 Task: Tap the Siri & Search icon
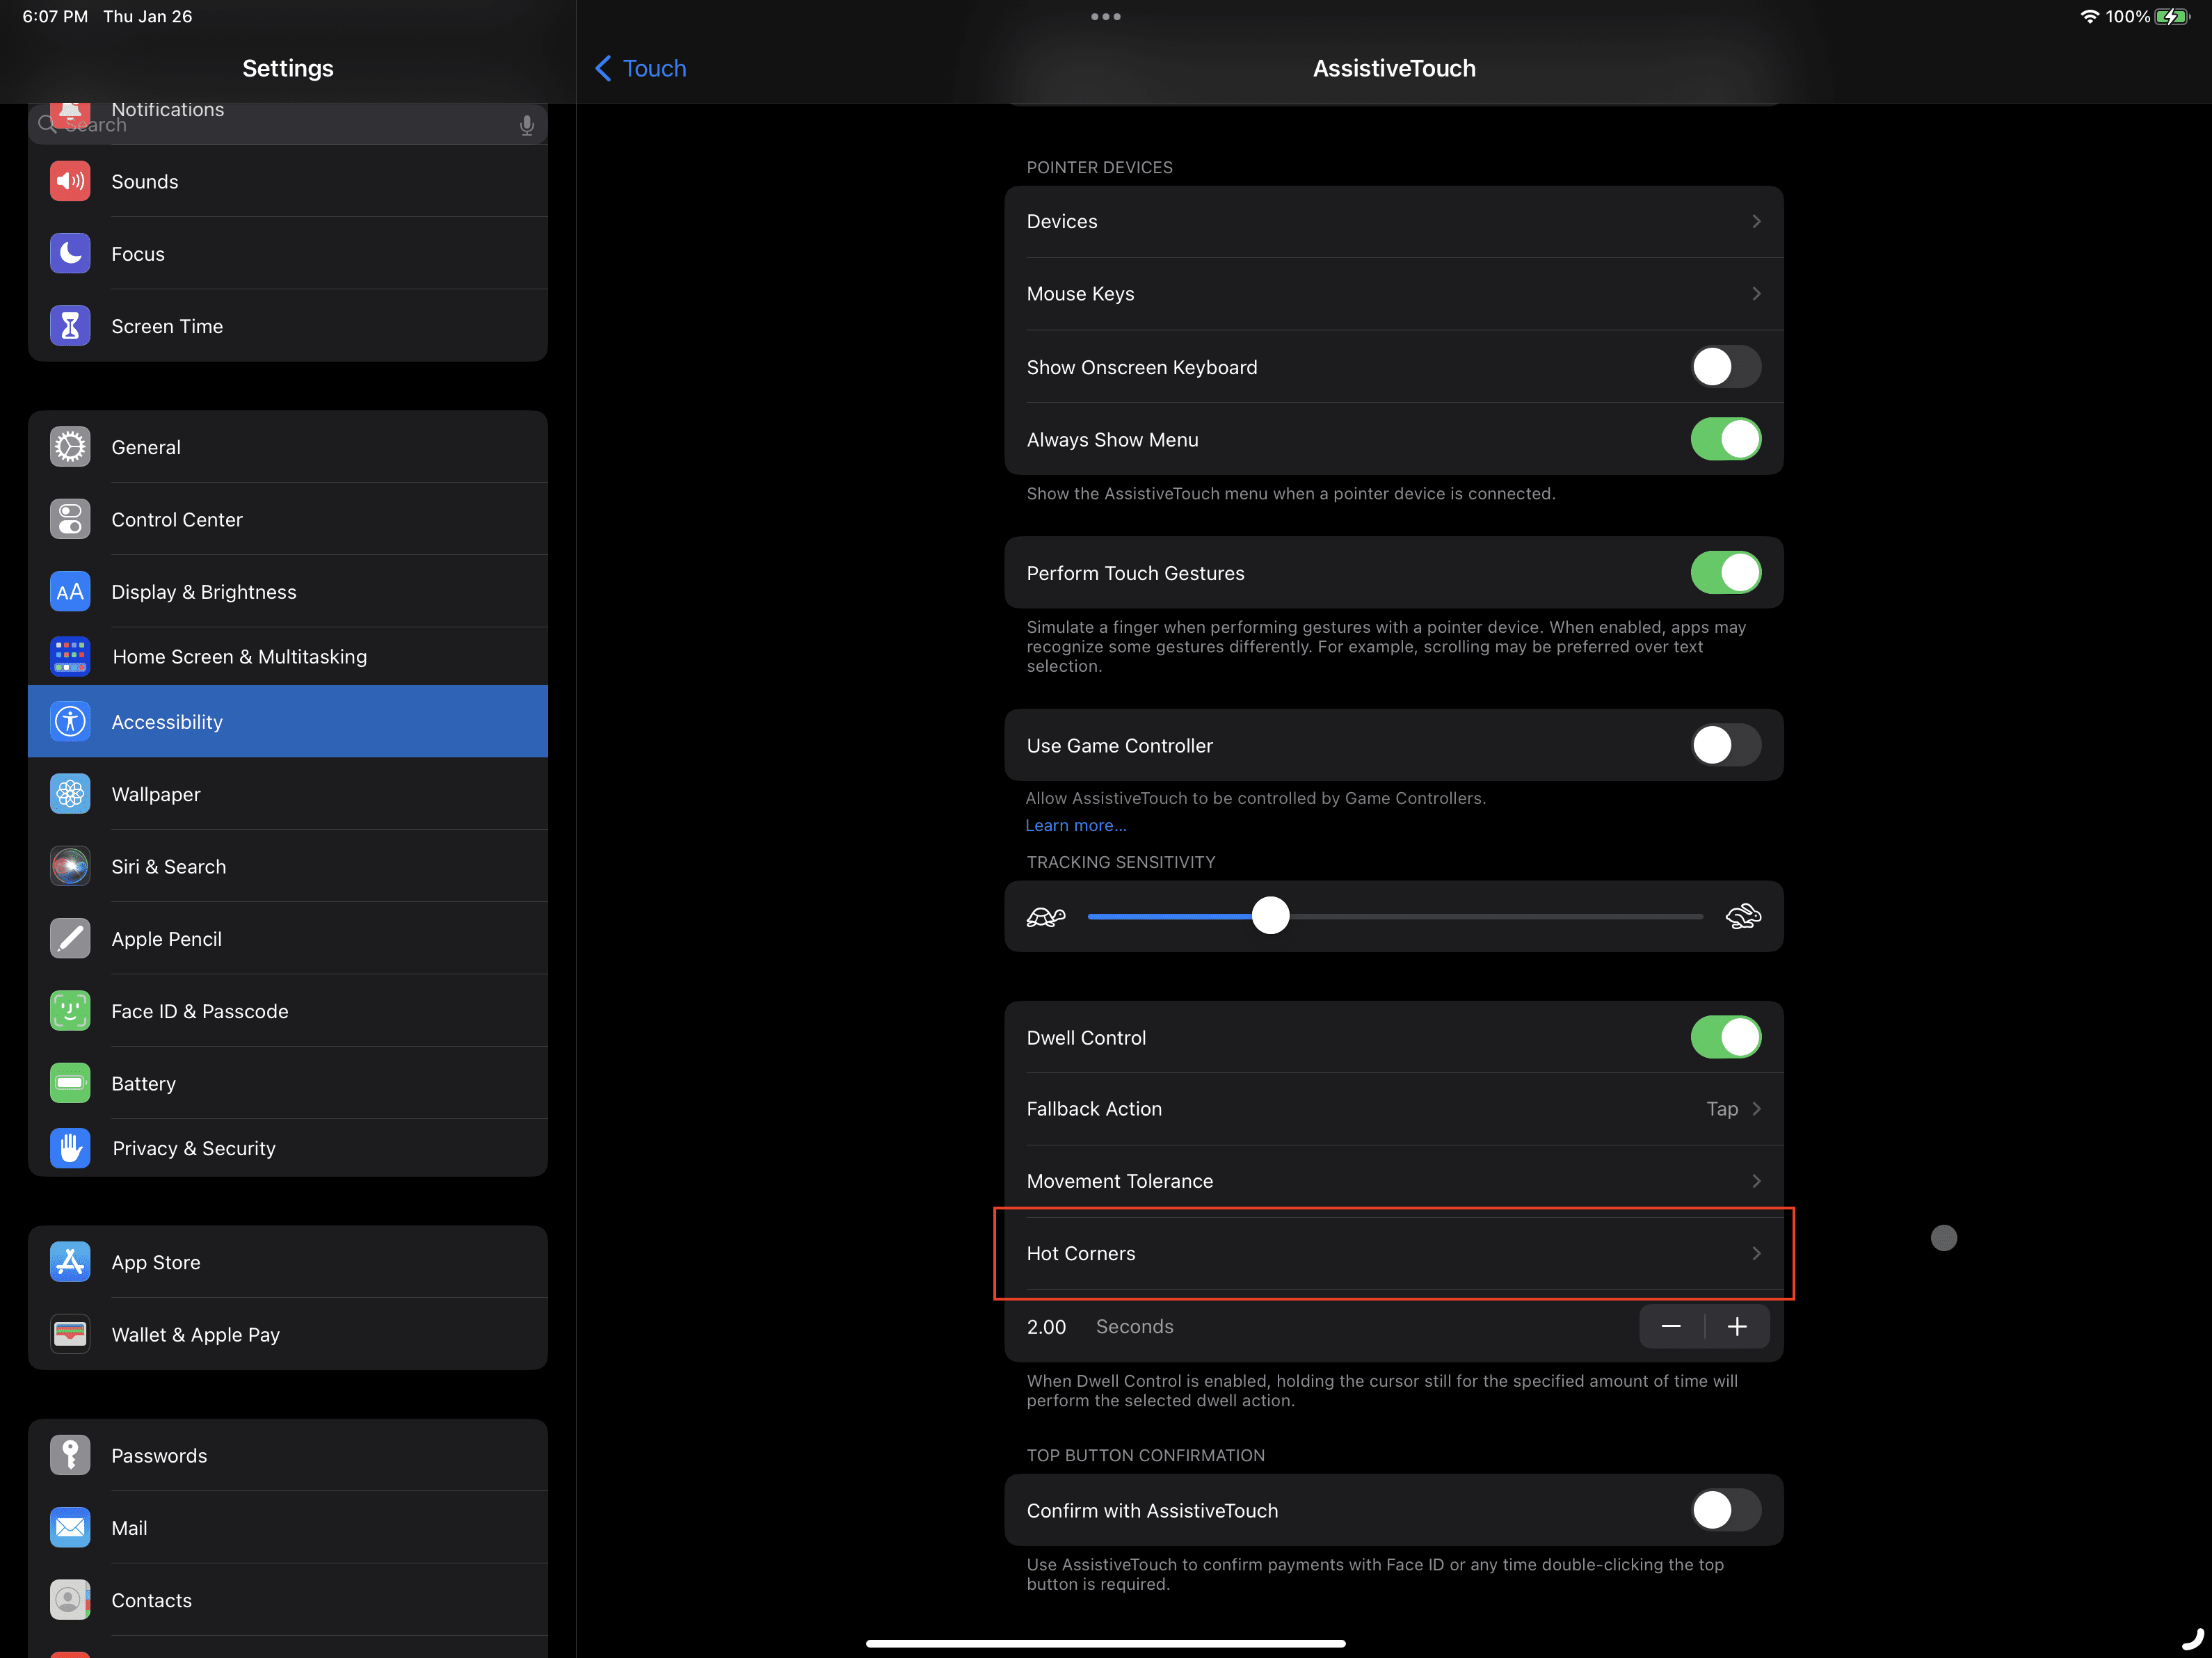point(70,866)
